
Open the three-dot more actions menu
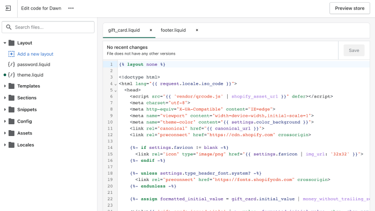tap(71, 8)
